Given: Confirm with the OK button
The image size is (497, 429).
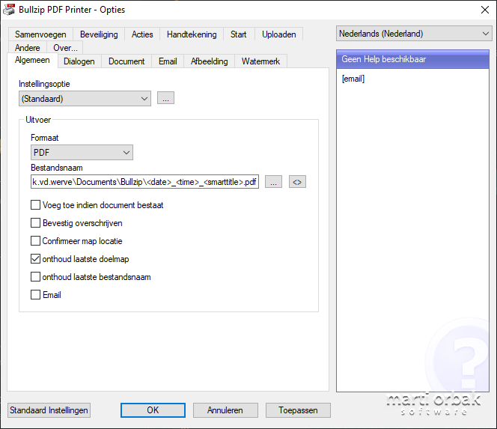Looking at the screenshot, I should tap(153, 410).
